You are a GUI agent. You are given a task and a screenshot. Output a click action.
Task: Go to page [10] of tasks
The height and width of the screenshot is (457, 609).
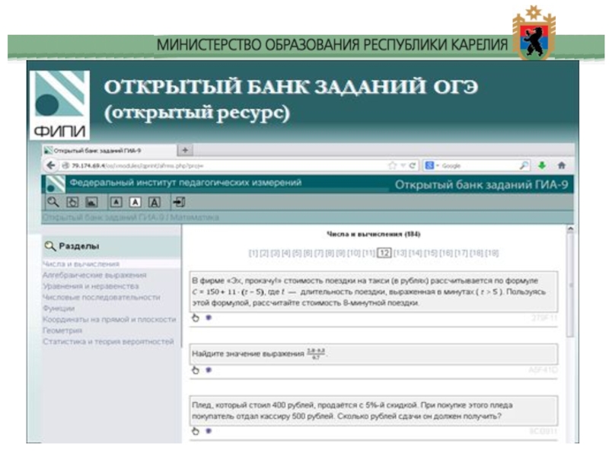pos(354,253)
